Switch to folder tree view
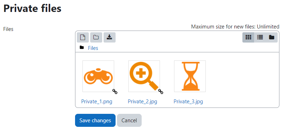This screenshot has height=130, width=284. pos(272,37)
